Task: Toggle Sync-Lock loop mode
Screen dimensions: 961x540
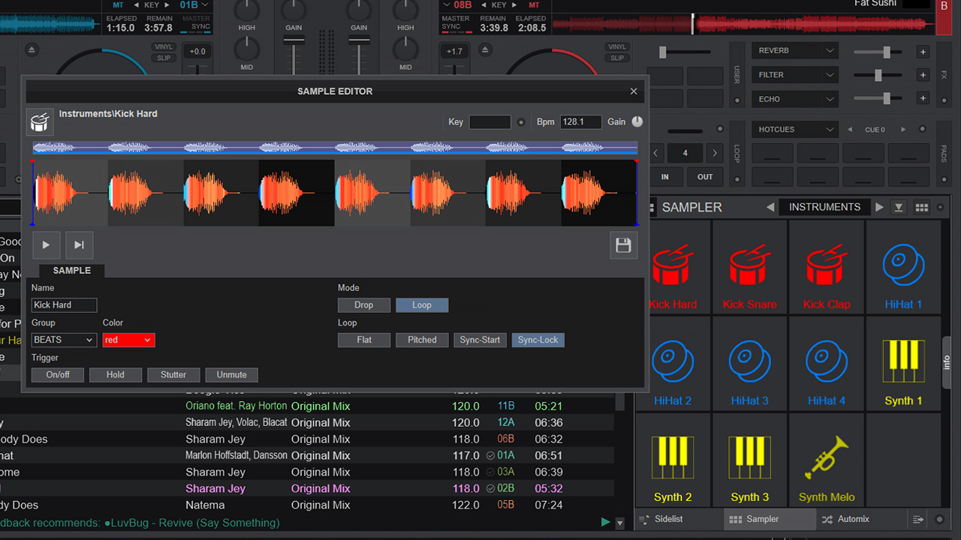Action: tap(538, 340)
